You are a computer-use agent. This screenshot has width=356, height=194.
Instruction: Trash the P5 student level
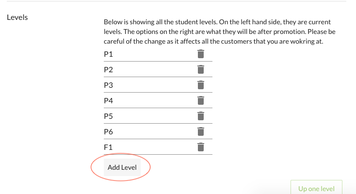(x=201, y=116)
